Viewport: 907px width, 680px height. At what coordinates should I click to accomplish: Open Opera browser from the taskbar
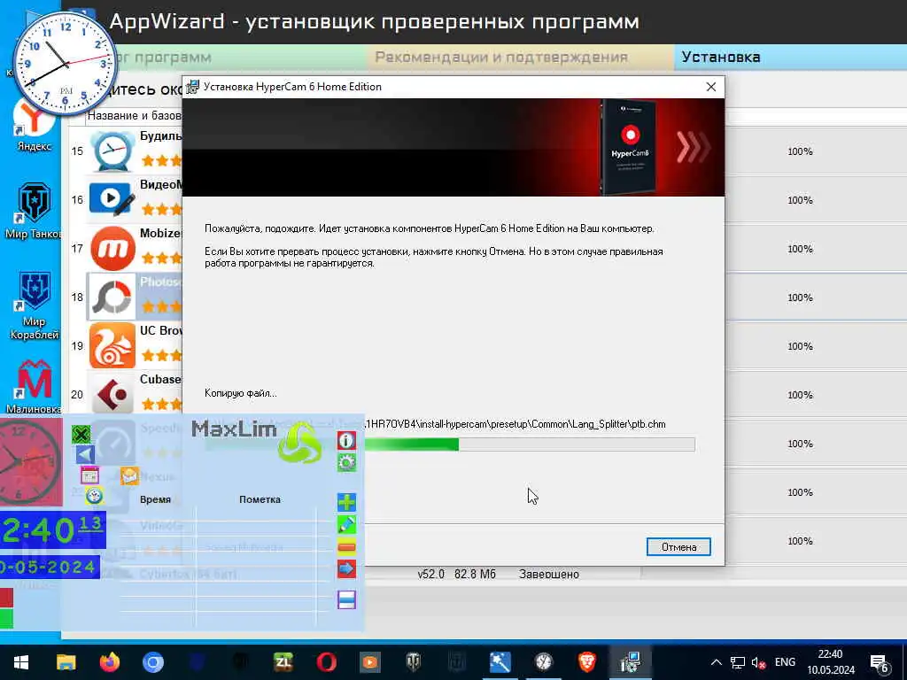tap(326, 662)
